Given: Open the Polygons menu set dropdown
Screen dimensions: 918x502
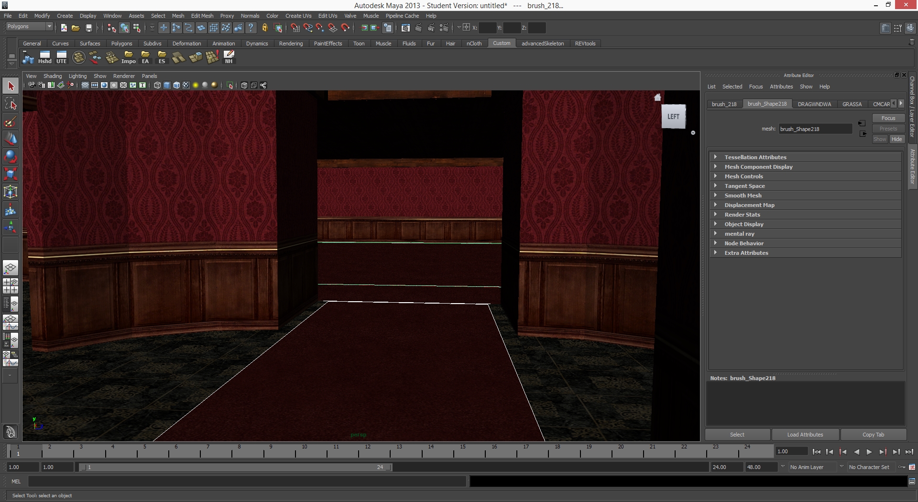Looking at the screenshot, I should (29, 27).
